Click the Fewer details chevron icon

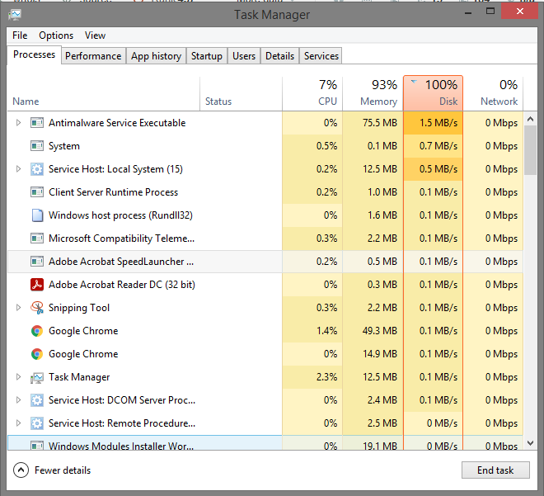21,470
